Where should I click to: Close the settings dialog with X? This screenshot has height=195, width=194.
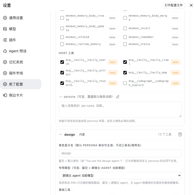pyautogui.click(x=191, y=5)
